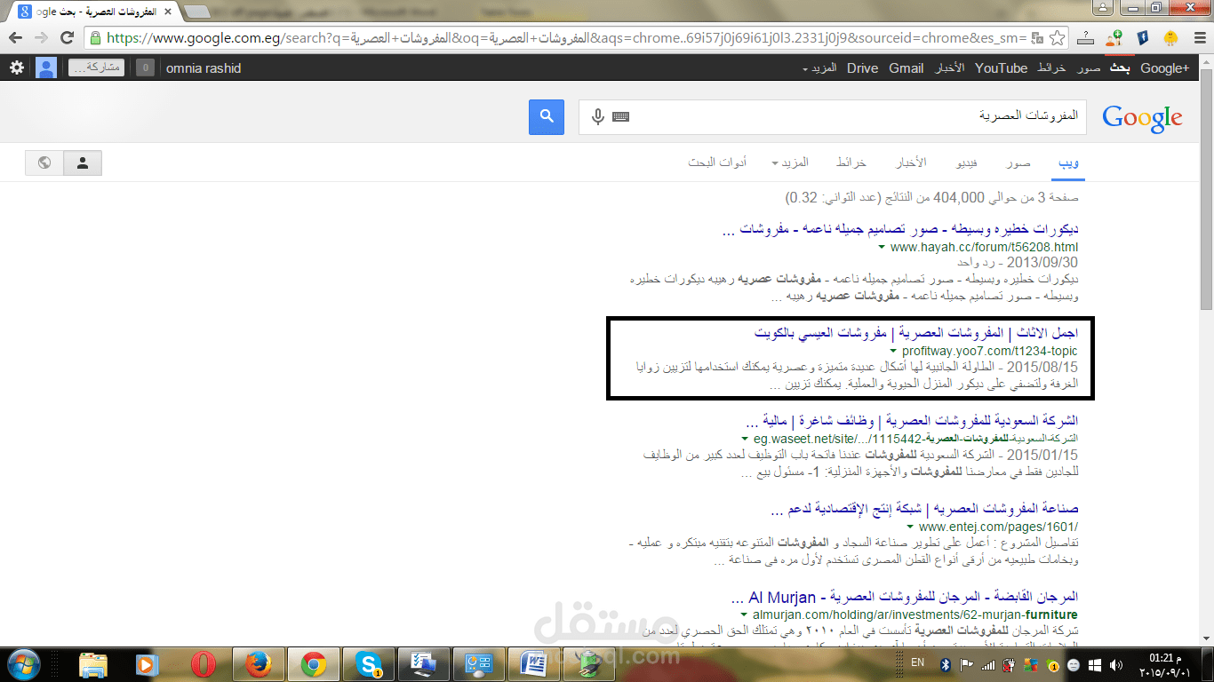Open dropdown arrow next to www.entej.com URL
The width and height of the screenshot is (1214, 682).
click(x=910, y=527)
